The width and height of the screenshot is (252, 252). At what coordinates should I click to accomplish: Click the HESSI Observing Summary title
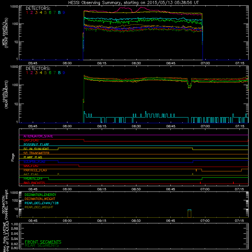coord(134,3)
